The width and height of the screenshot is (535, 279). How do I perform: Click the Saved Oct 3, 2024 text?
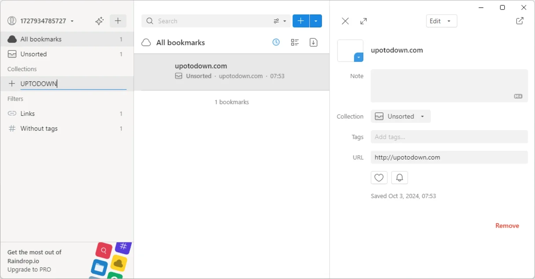[x=403, y=196]
